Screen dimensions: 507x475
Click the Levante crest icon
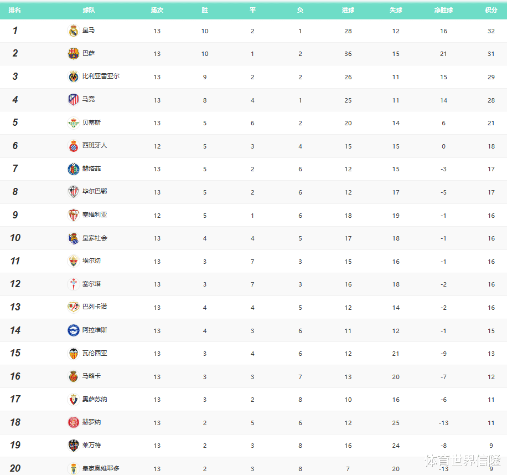tap(74, 446)
